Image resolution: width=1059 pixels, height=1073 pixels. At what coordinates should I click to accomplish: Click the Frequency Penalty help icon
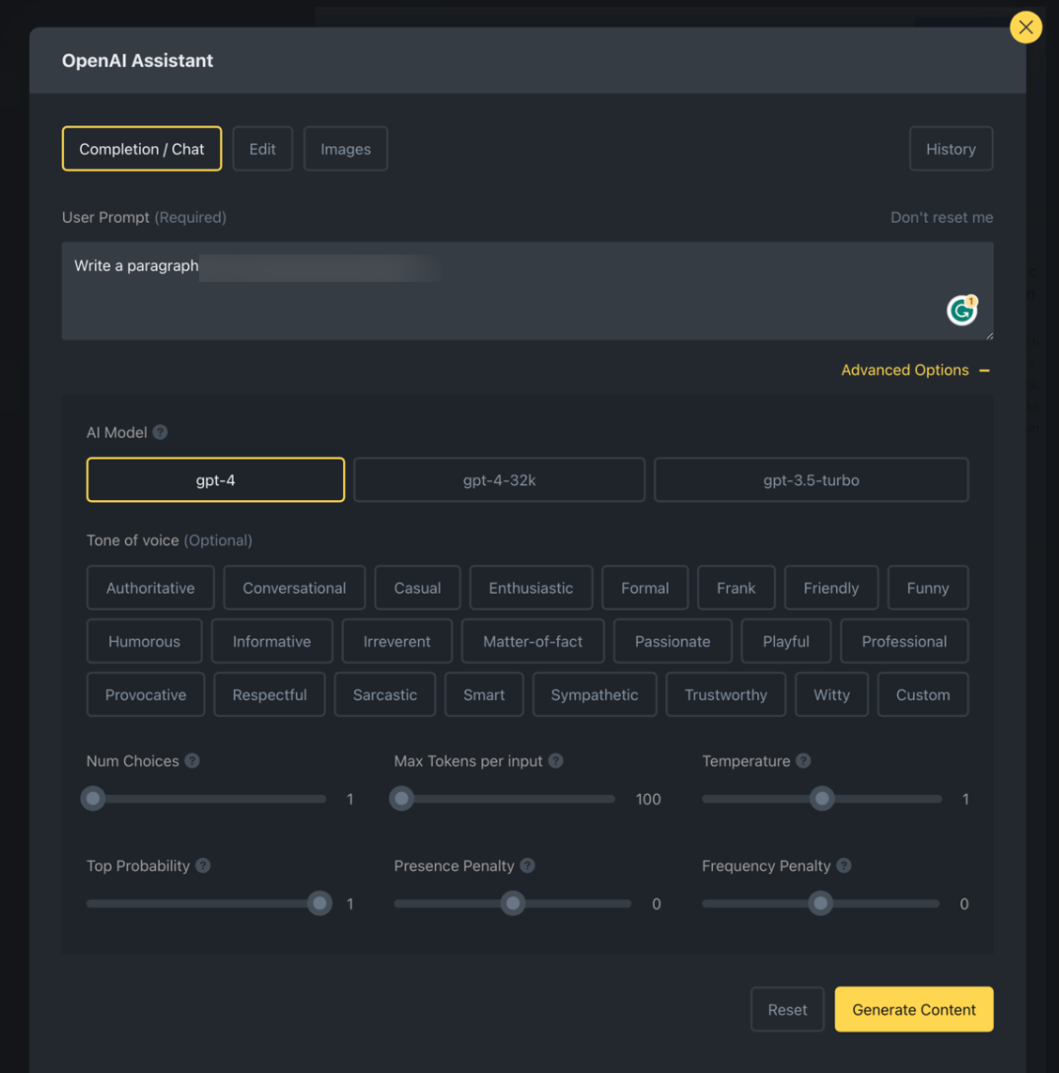point(844,866)
